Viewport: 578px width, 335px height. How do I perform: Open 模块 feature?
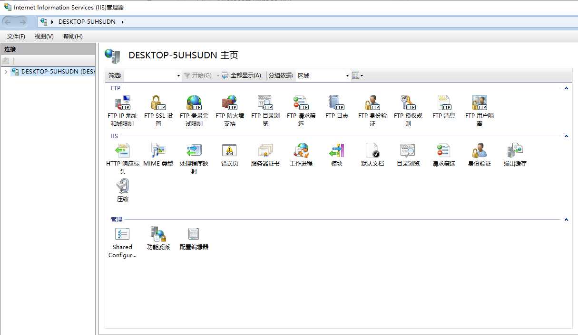(x=336, y=155)
